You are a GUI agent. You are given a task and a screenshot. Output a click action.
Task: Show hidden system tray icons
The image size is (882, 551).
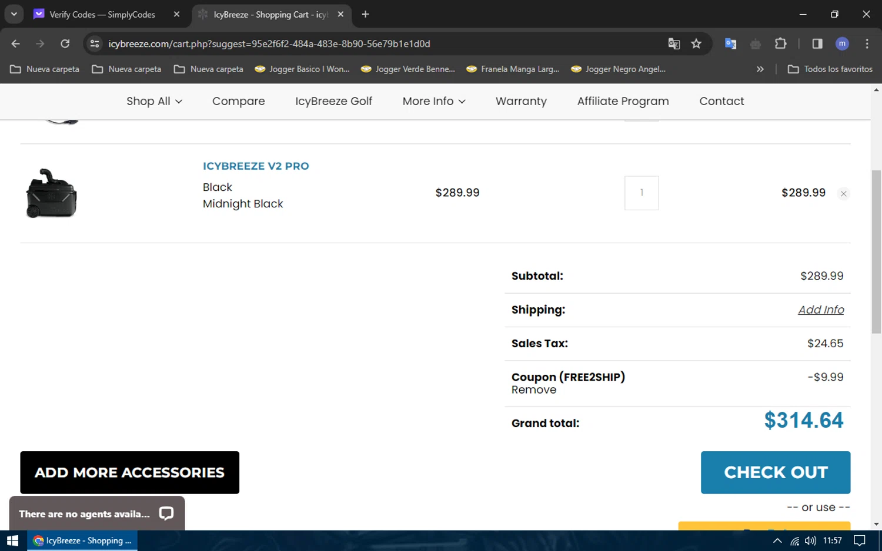(777, 540)
